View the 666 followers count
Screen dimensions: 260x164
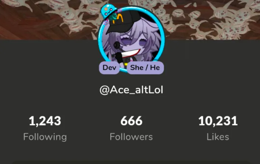tap(131, 121)
